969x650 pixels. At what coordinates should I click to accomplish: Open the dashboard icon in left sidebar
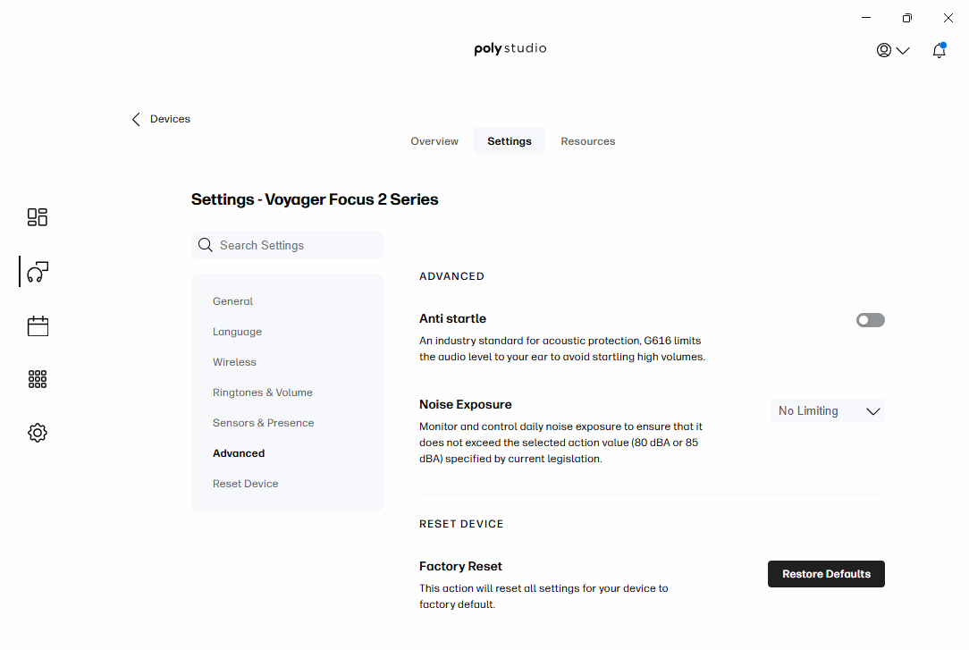click(x=38, y=217)
